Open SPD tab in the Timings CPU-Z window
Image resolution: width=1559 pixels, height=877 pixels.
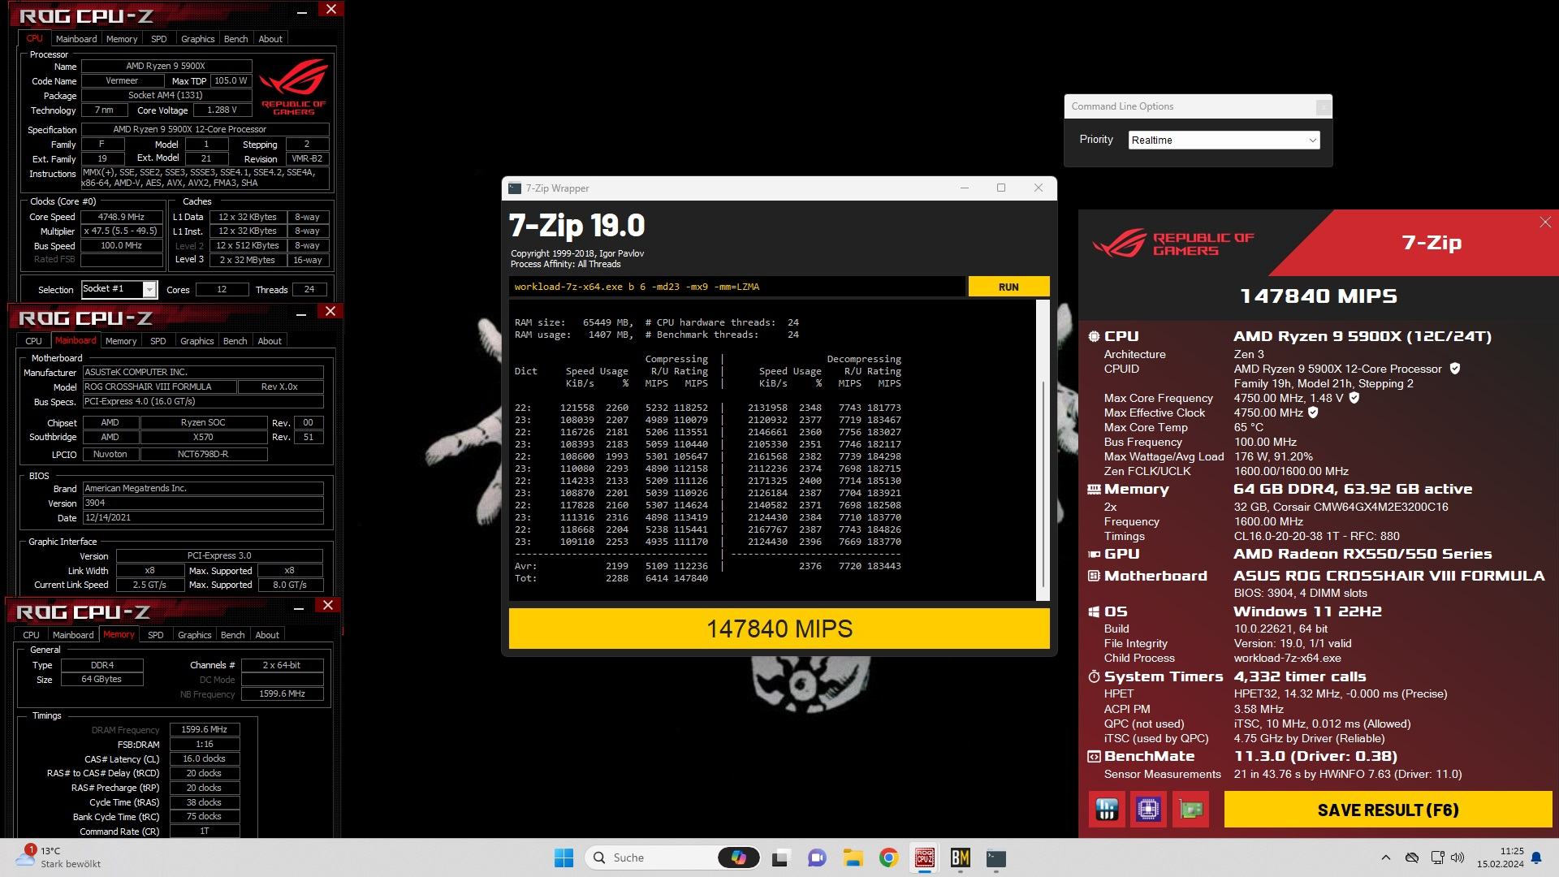pyautogui.click(x=156, y=635)
